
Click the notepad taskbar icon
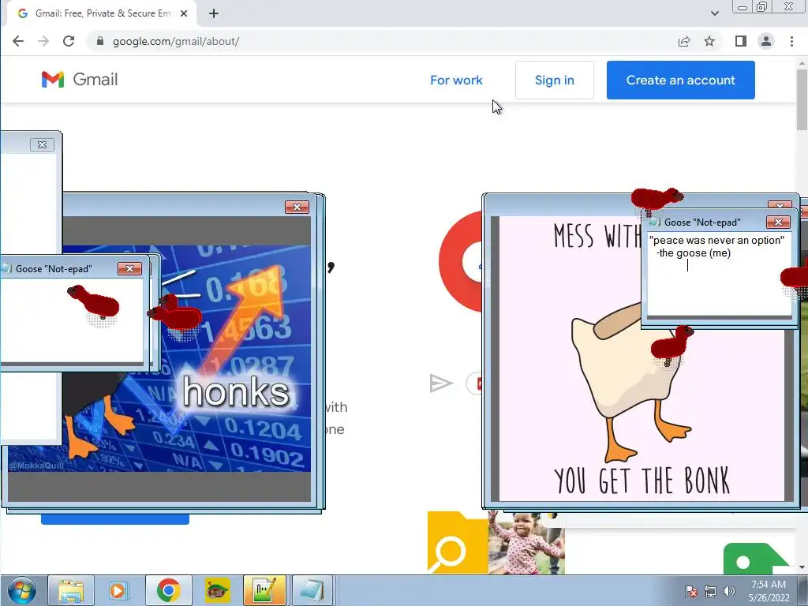312,590
